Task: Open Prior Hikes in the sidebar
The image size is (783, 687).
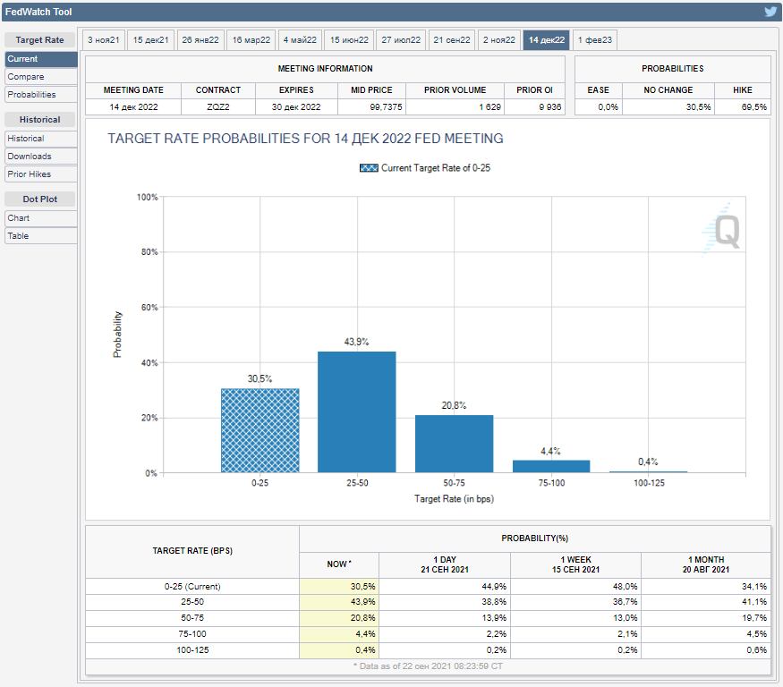Action: click(41, 174)
